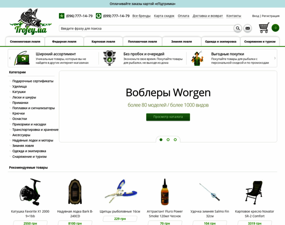Click the Fluro Power Smoke bottle image

[x=165, y=192]
